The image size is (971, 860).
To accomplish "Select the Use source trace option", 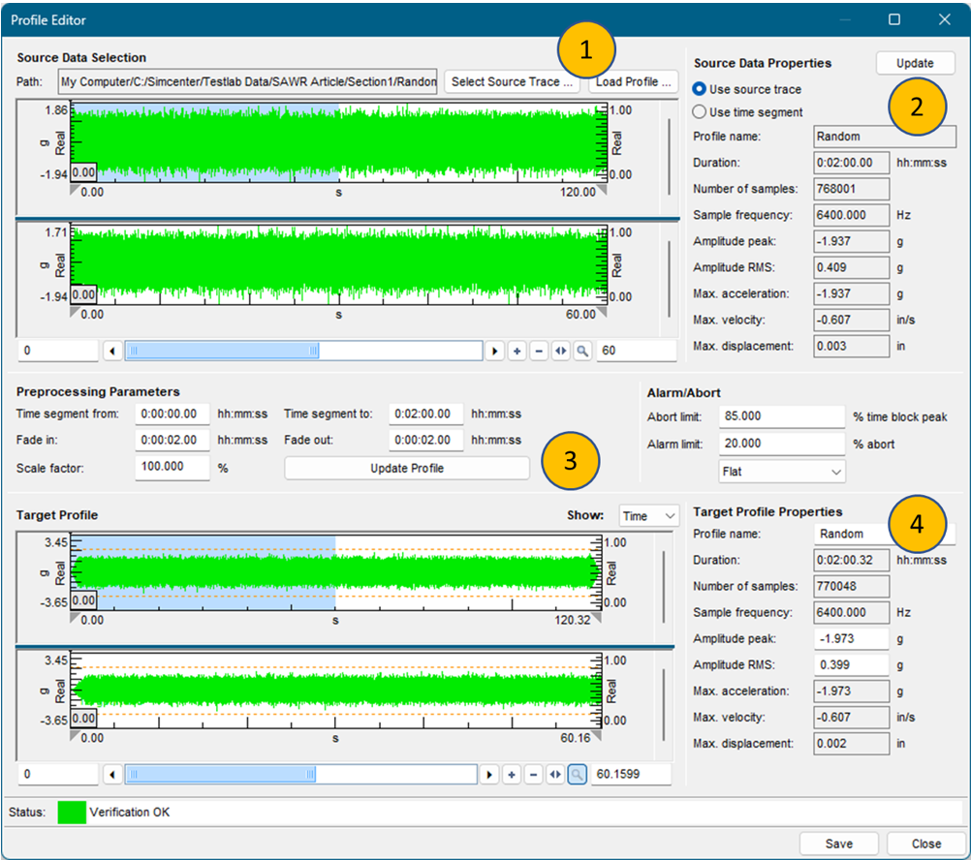I will pos(700,89).
